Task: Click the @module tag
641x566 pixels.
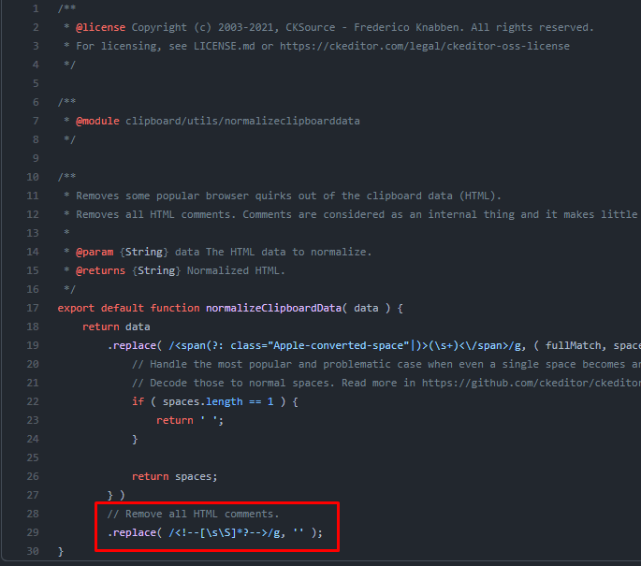Action: [97, 121]
